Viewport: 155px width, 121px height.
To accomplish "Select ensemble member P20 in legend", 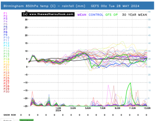I will click(6, 65).
